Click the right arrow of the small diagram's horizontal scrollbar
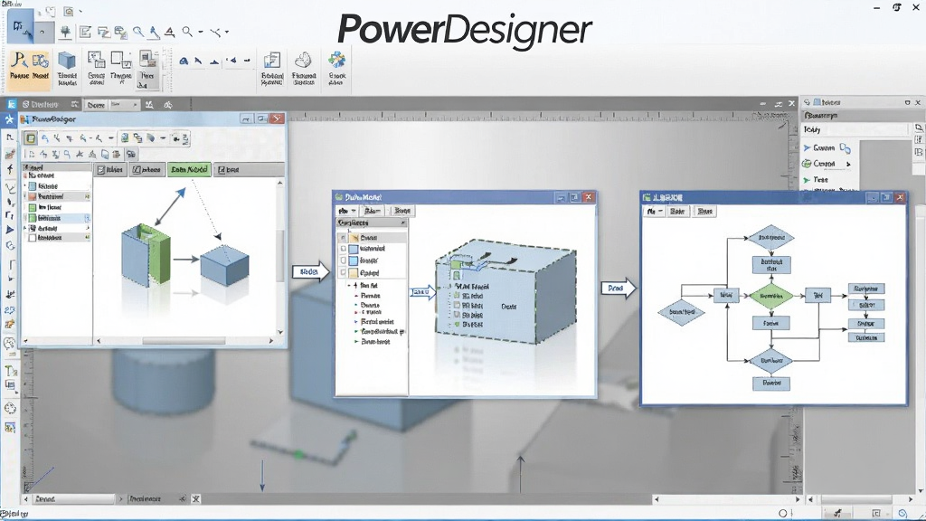 coord(271,341)
